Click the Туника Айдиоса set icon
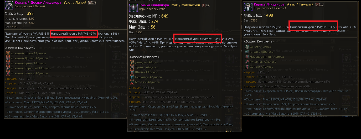The image size is (361, 139). pos(132,67)
